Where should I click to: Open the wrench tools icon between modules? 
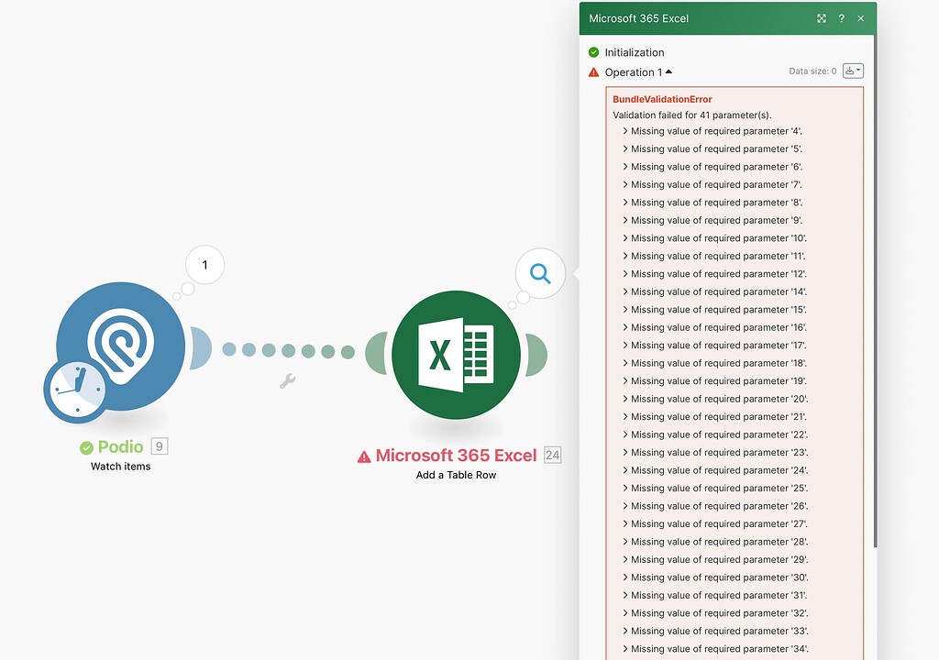287,379
